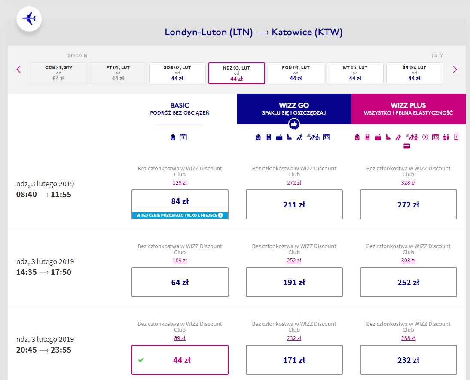Go to previous dates with left chevron
Viewport: 470px width, 380px height.
tap(18, 70)
